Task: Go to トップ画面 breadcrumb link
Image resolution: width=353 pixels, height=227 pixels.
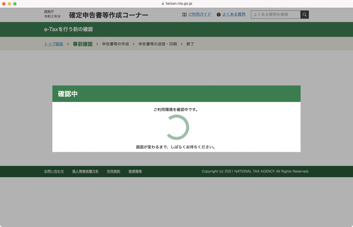Action: click(53, 44)
